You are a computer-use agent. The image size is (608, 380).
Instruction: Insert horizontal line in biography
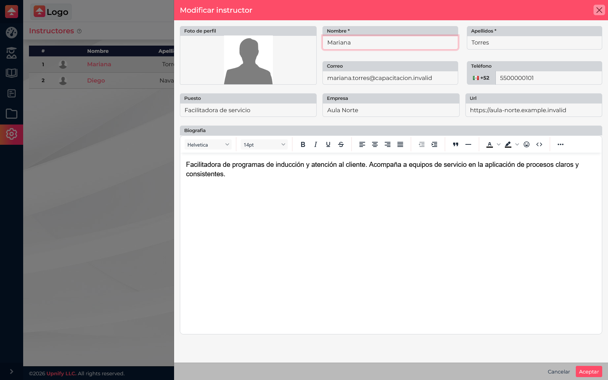coord(468,144)
